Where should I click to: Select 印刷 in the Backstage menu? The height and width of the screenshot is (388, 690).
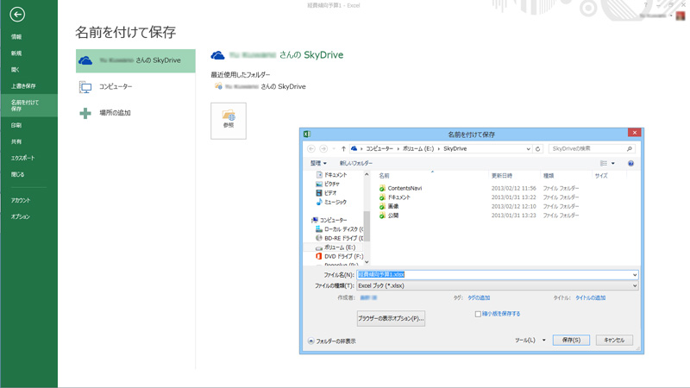pos(16,126)
